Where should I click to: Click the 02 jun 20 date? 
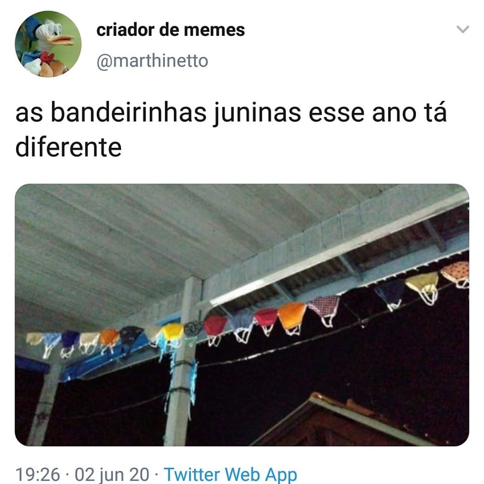click(x=112, y=474)
